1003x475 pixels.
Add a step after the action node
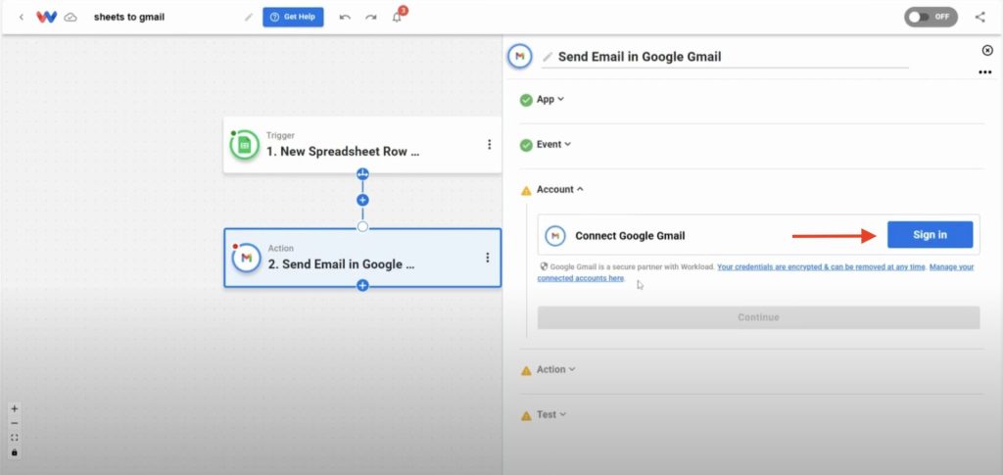pyautogui.click(x=362, y=285)
